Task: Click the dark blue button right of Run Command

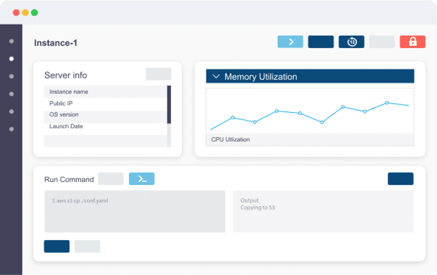Action: (x=401, y=178)
